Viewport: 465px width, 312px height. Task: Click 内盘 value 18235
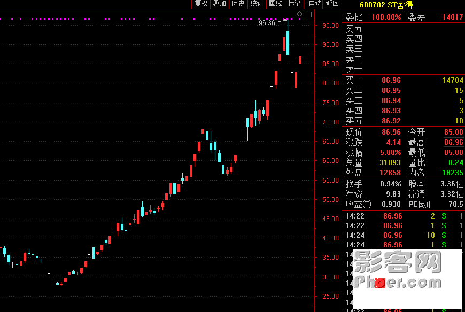453,173
